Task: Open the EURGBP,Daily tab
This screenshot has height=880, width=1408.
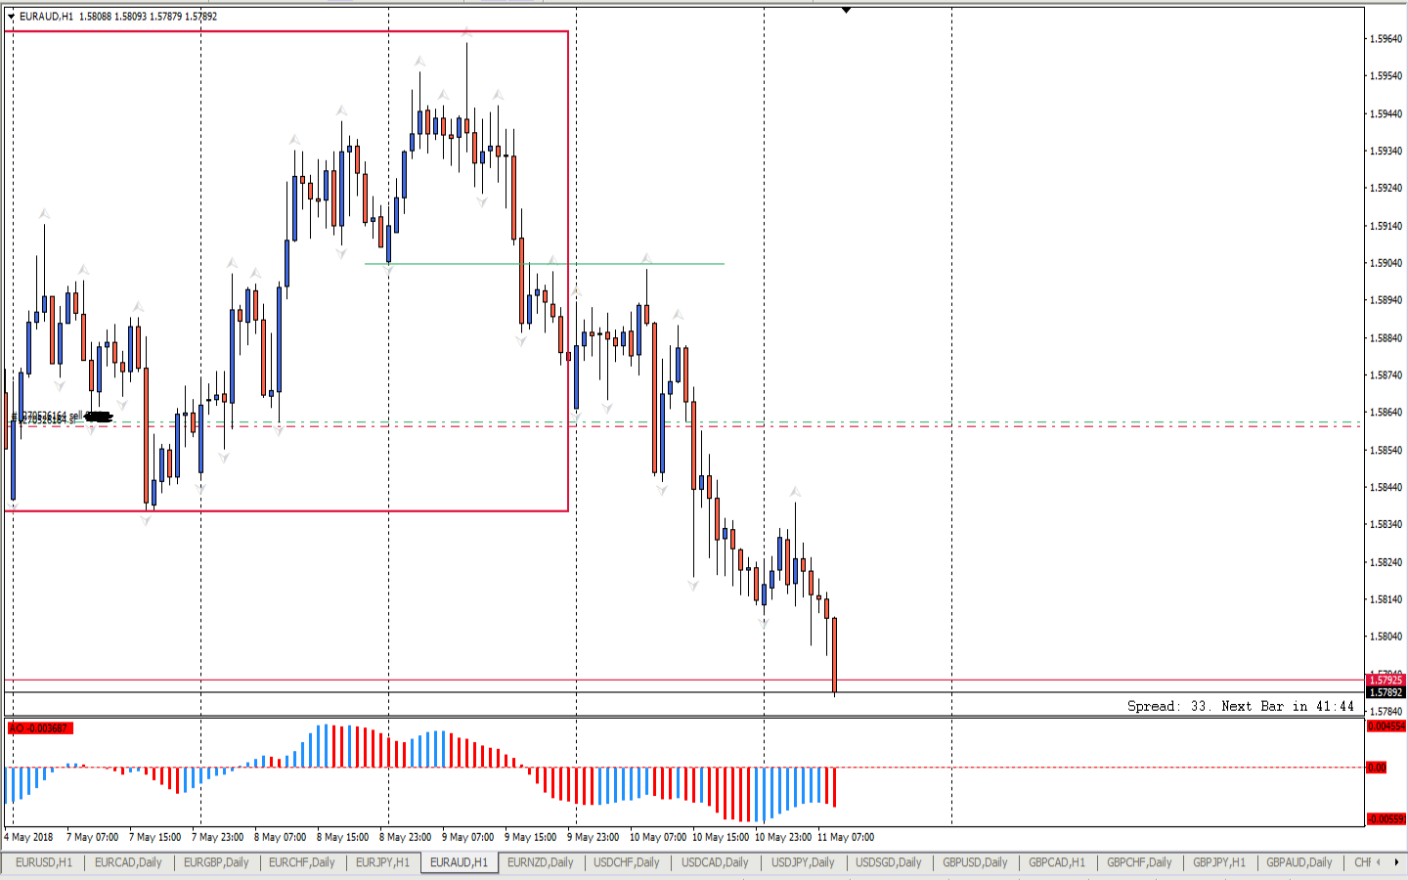Action: point(216,862)
